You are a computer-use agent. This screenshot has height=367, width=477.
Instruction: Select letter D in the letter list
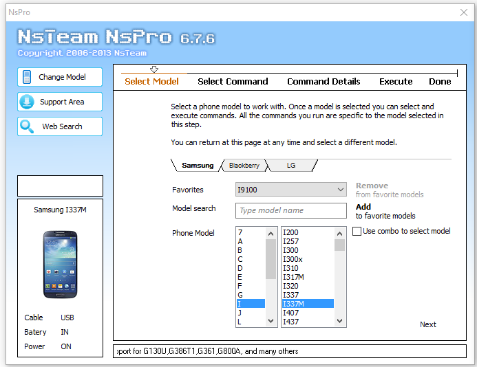click(251, 268)
